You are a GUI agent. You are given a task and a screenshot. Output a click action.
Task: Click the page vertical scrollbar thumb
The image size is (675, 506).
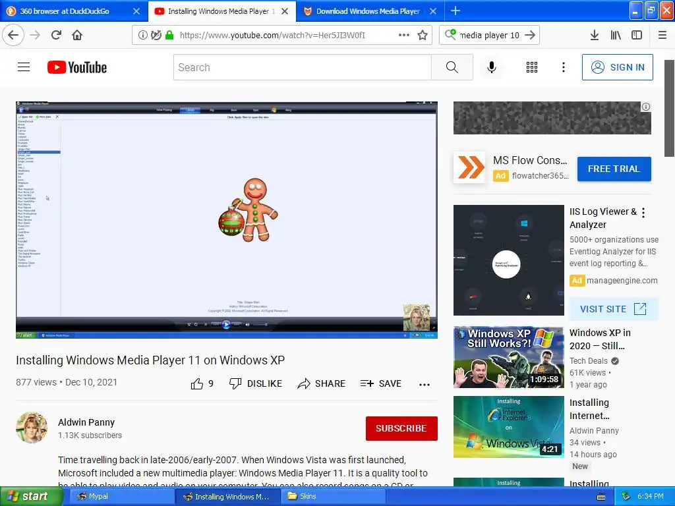coord(669,108)
